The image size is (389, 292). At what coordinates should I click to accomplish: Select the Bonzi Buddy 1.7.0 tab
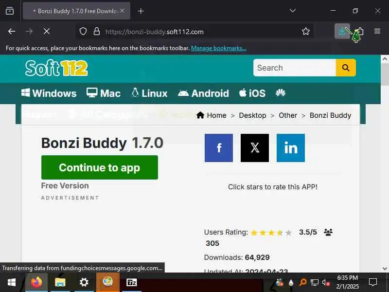[76, 11]
